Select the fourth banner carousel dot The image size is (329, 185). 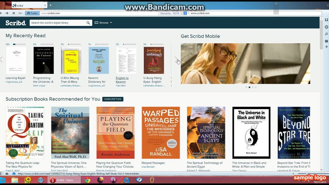point(255,87)
